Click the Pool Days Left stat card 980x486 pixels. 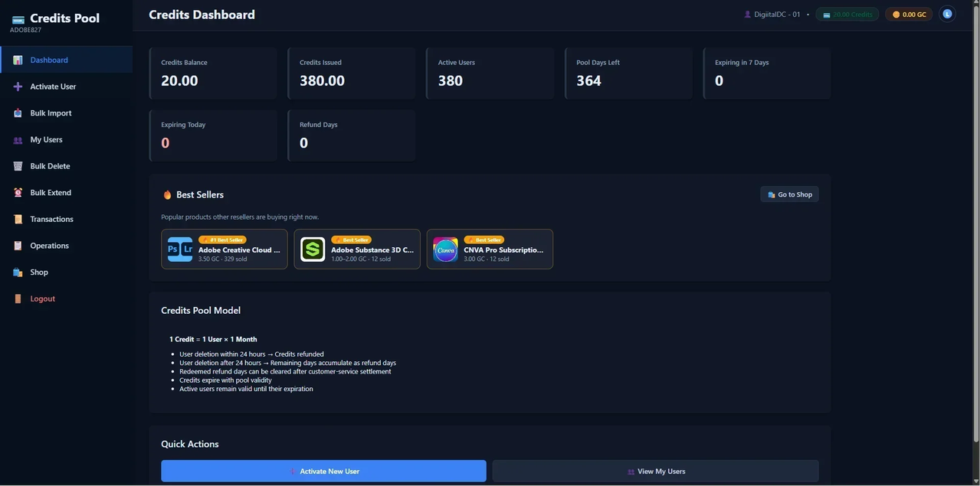pos(629,73)
